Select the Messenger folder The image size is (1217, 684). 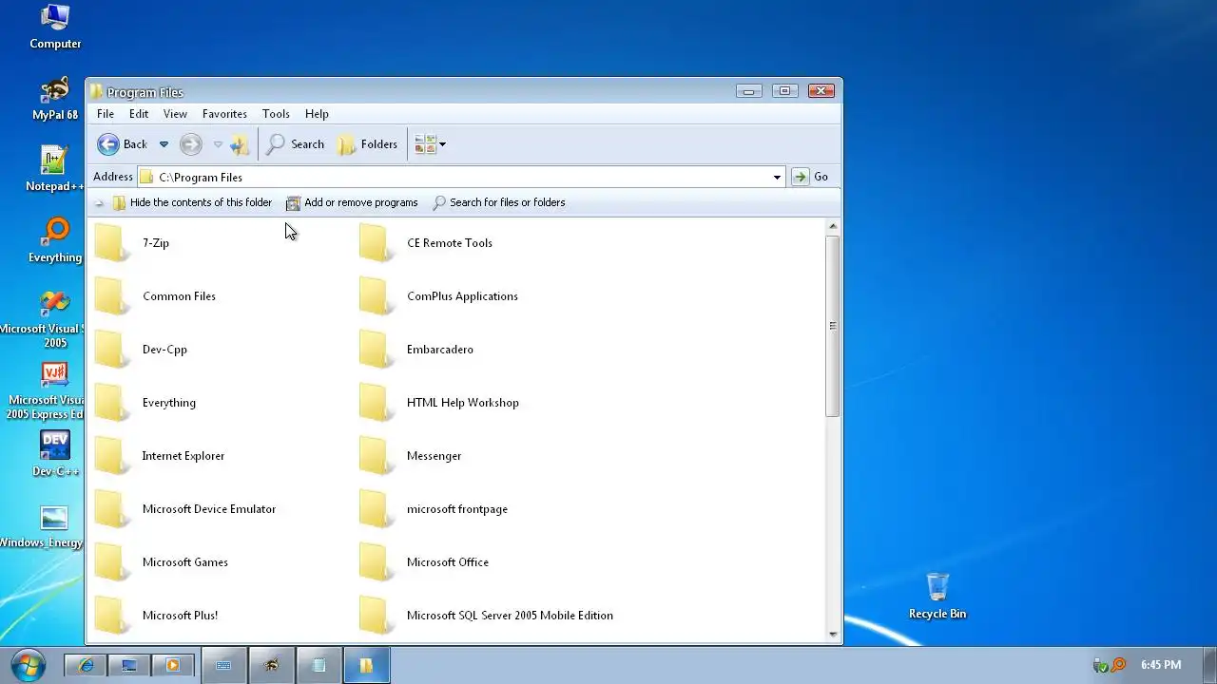click(410, 456)
